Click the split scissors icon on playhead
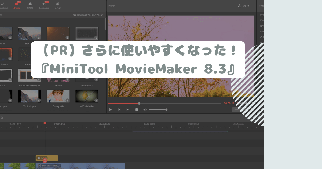This screenshot has height=169, width=322. click(45, 160)
